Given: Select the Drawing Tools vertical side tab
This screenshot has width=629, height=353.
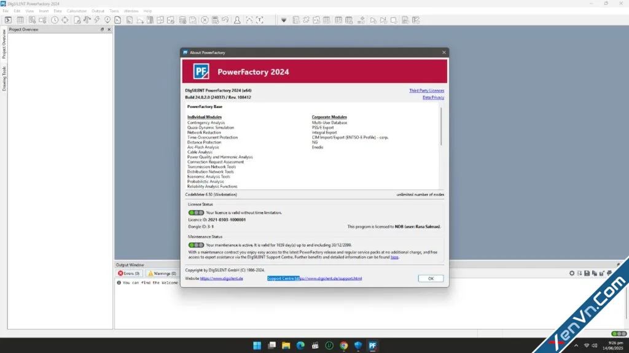Looking at the screenshot, I should click(x=4, y=79).
